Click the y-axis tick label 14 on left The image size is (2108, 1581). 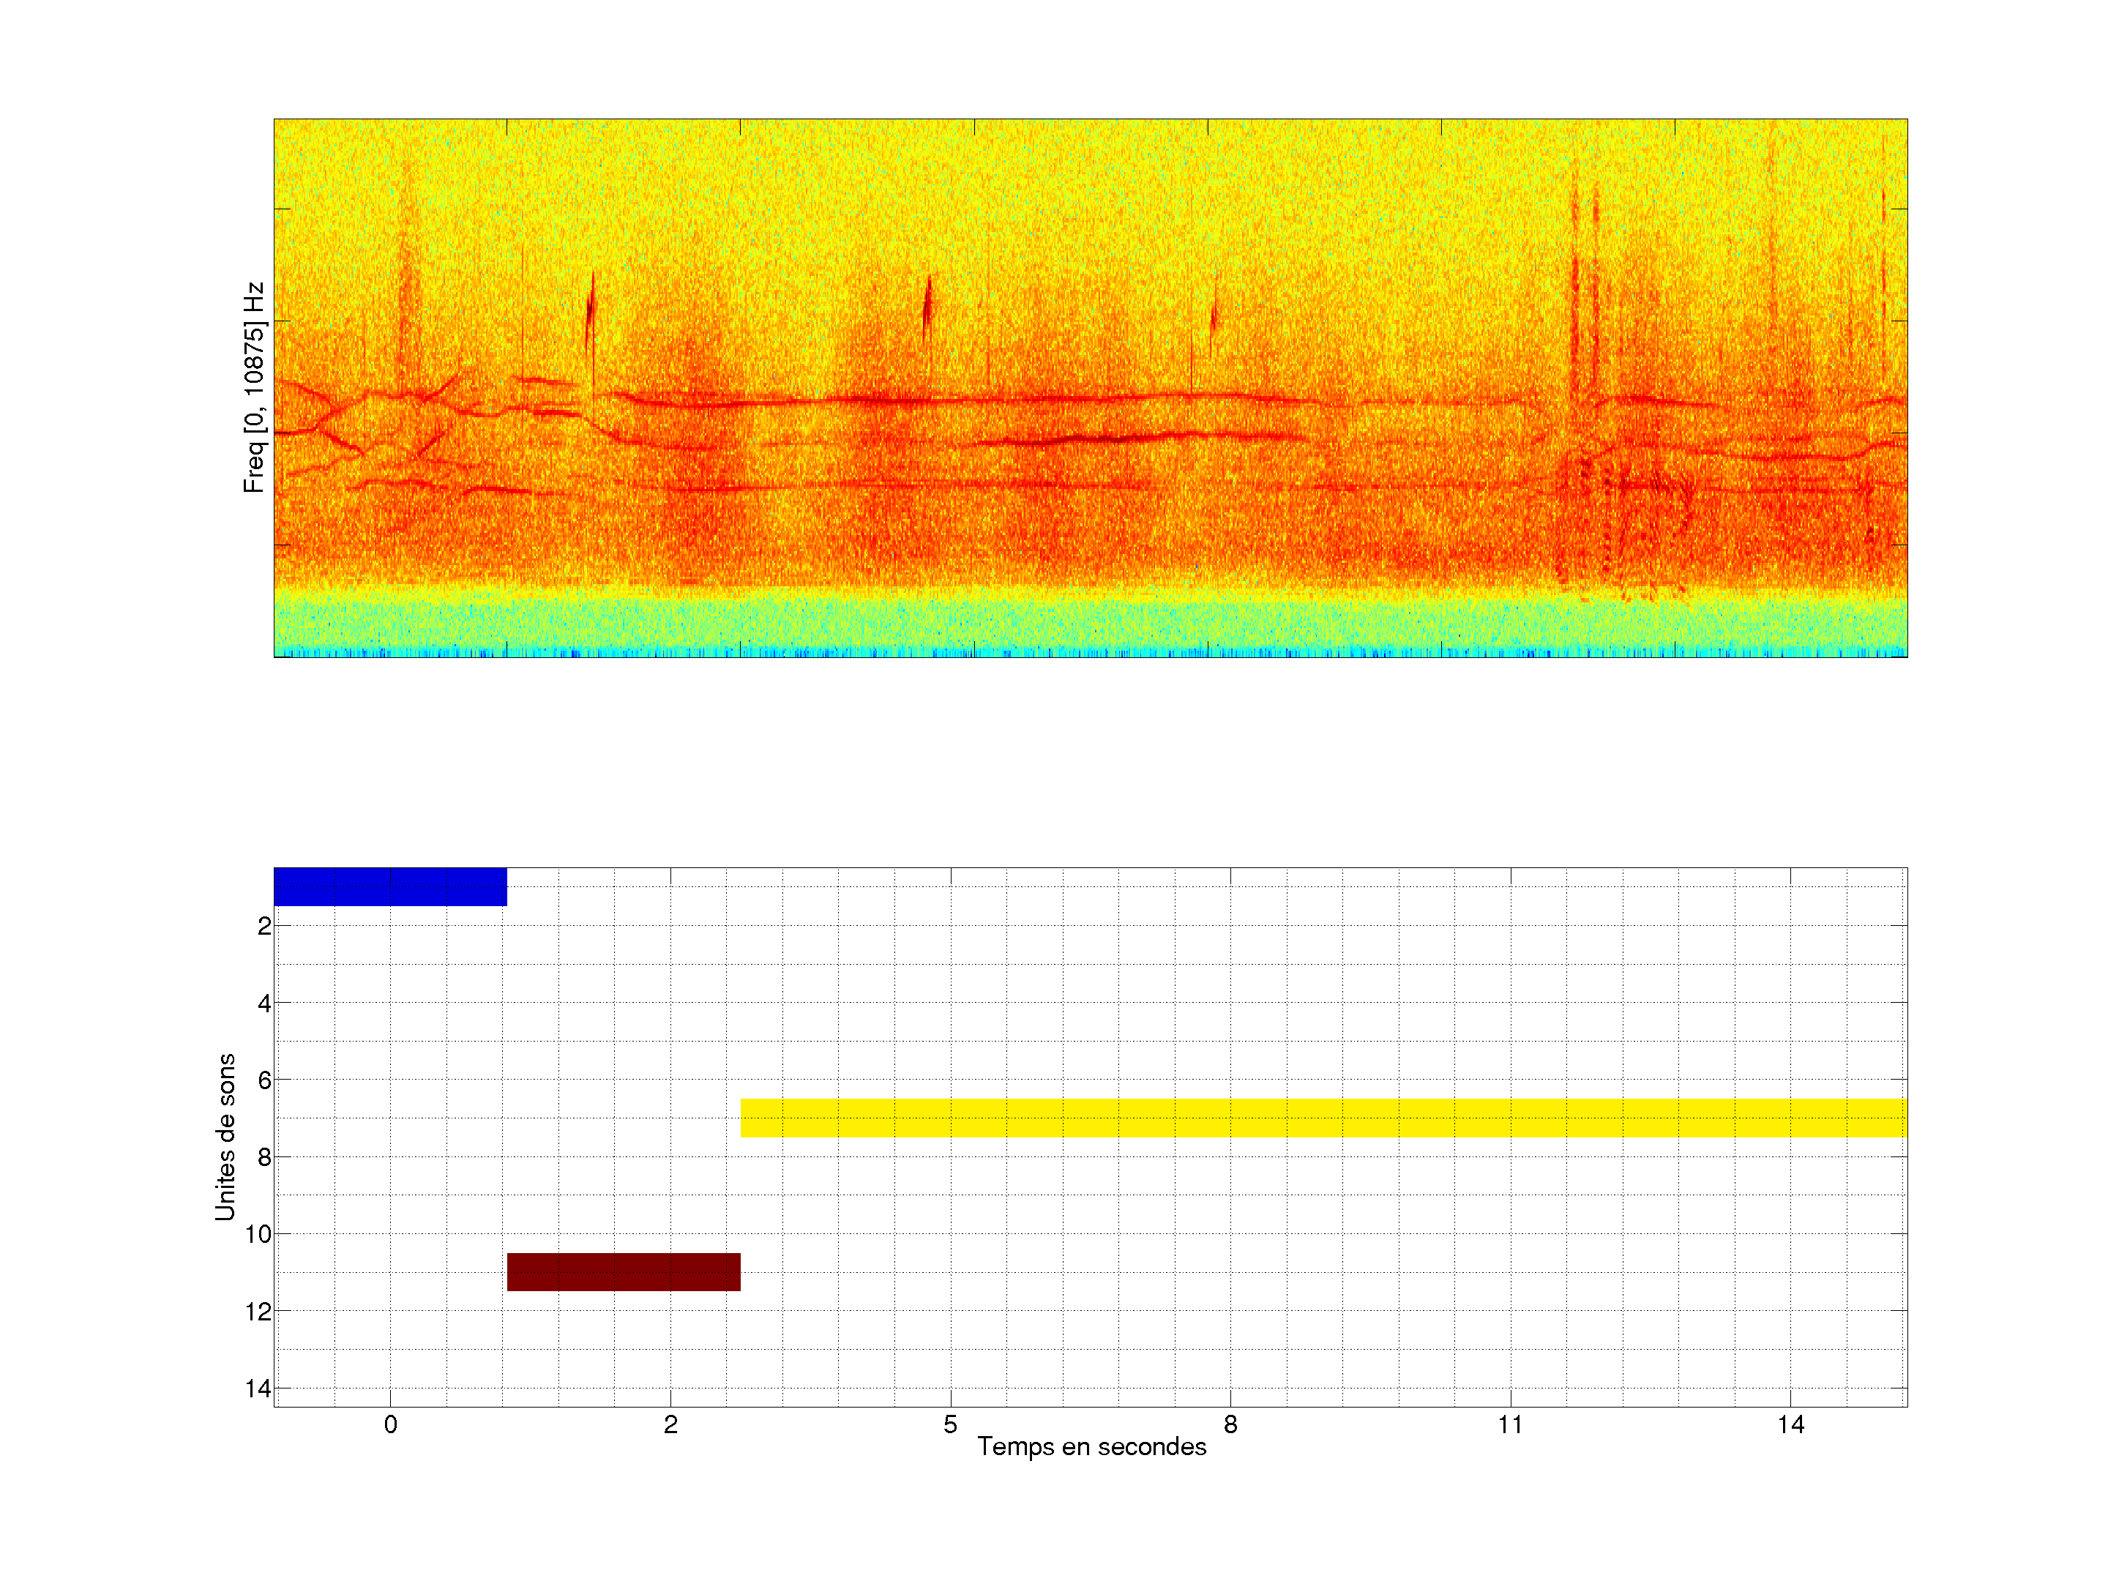[x=258, y=1389]
